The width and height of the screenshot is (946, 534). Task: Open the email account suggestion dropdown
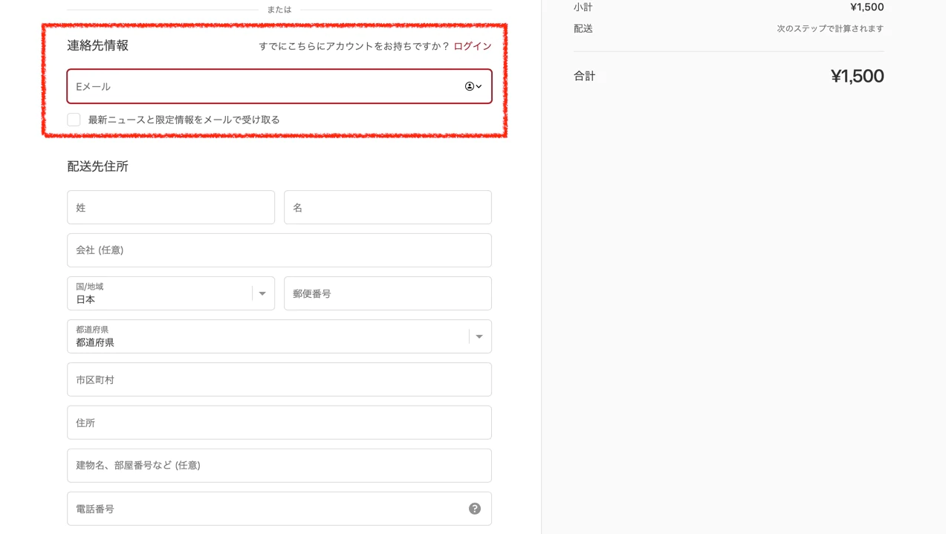click(x=474, y=86)
